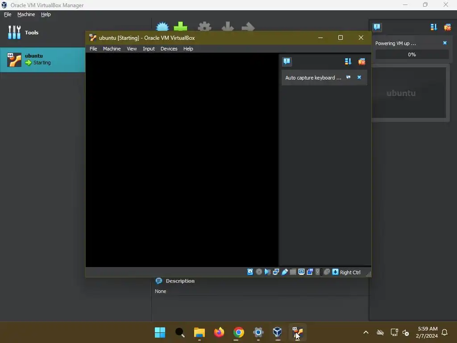Open Windows Start menu

click(x=160, y=332)
